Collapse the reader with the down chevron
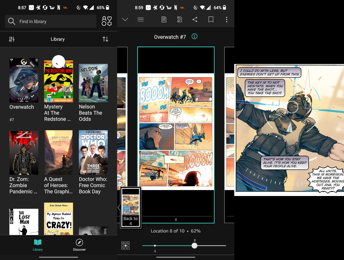 [125, 19]
